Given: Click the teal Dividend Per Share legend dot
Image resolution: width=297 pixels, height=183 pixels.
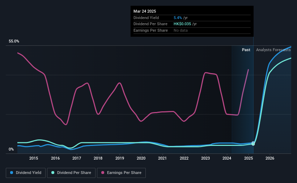Looking at the screenshot, I should click(53, 173).
